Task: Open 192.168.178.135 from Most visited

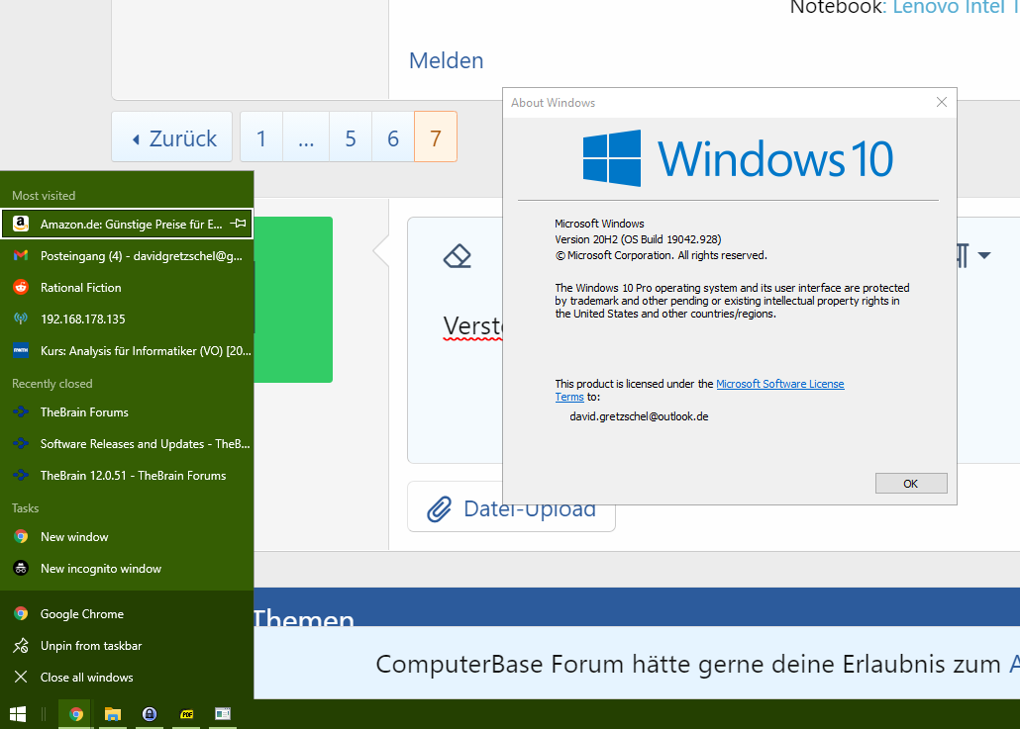Action: (127, 319)
